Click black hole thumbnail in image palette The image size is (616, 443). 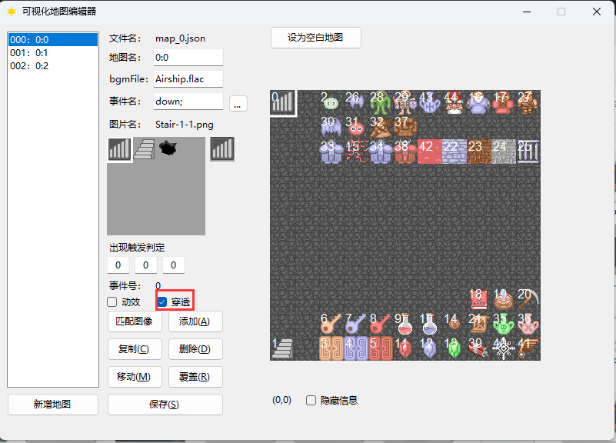coord(168,148)
